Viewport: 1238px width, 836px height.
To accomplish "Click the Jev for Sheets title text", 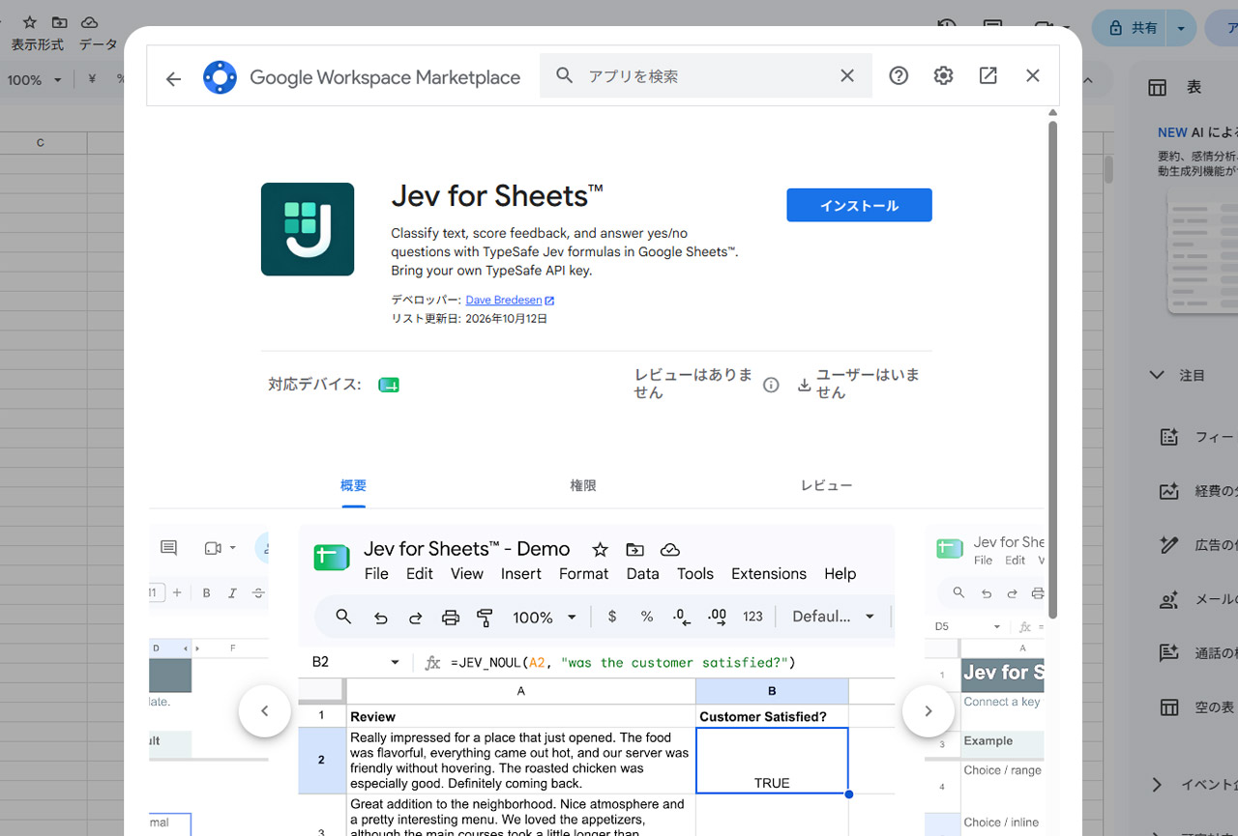I will coord(497,196).
